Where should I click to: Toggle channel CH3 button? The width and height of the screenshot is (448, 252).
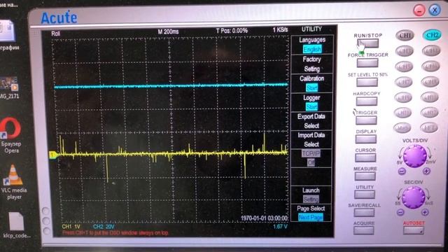click(x=405, y=51)
